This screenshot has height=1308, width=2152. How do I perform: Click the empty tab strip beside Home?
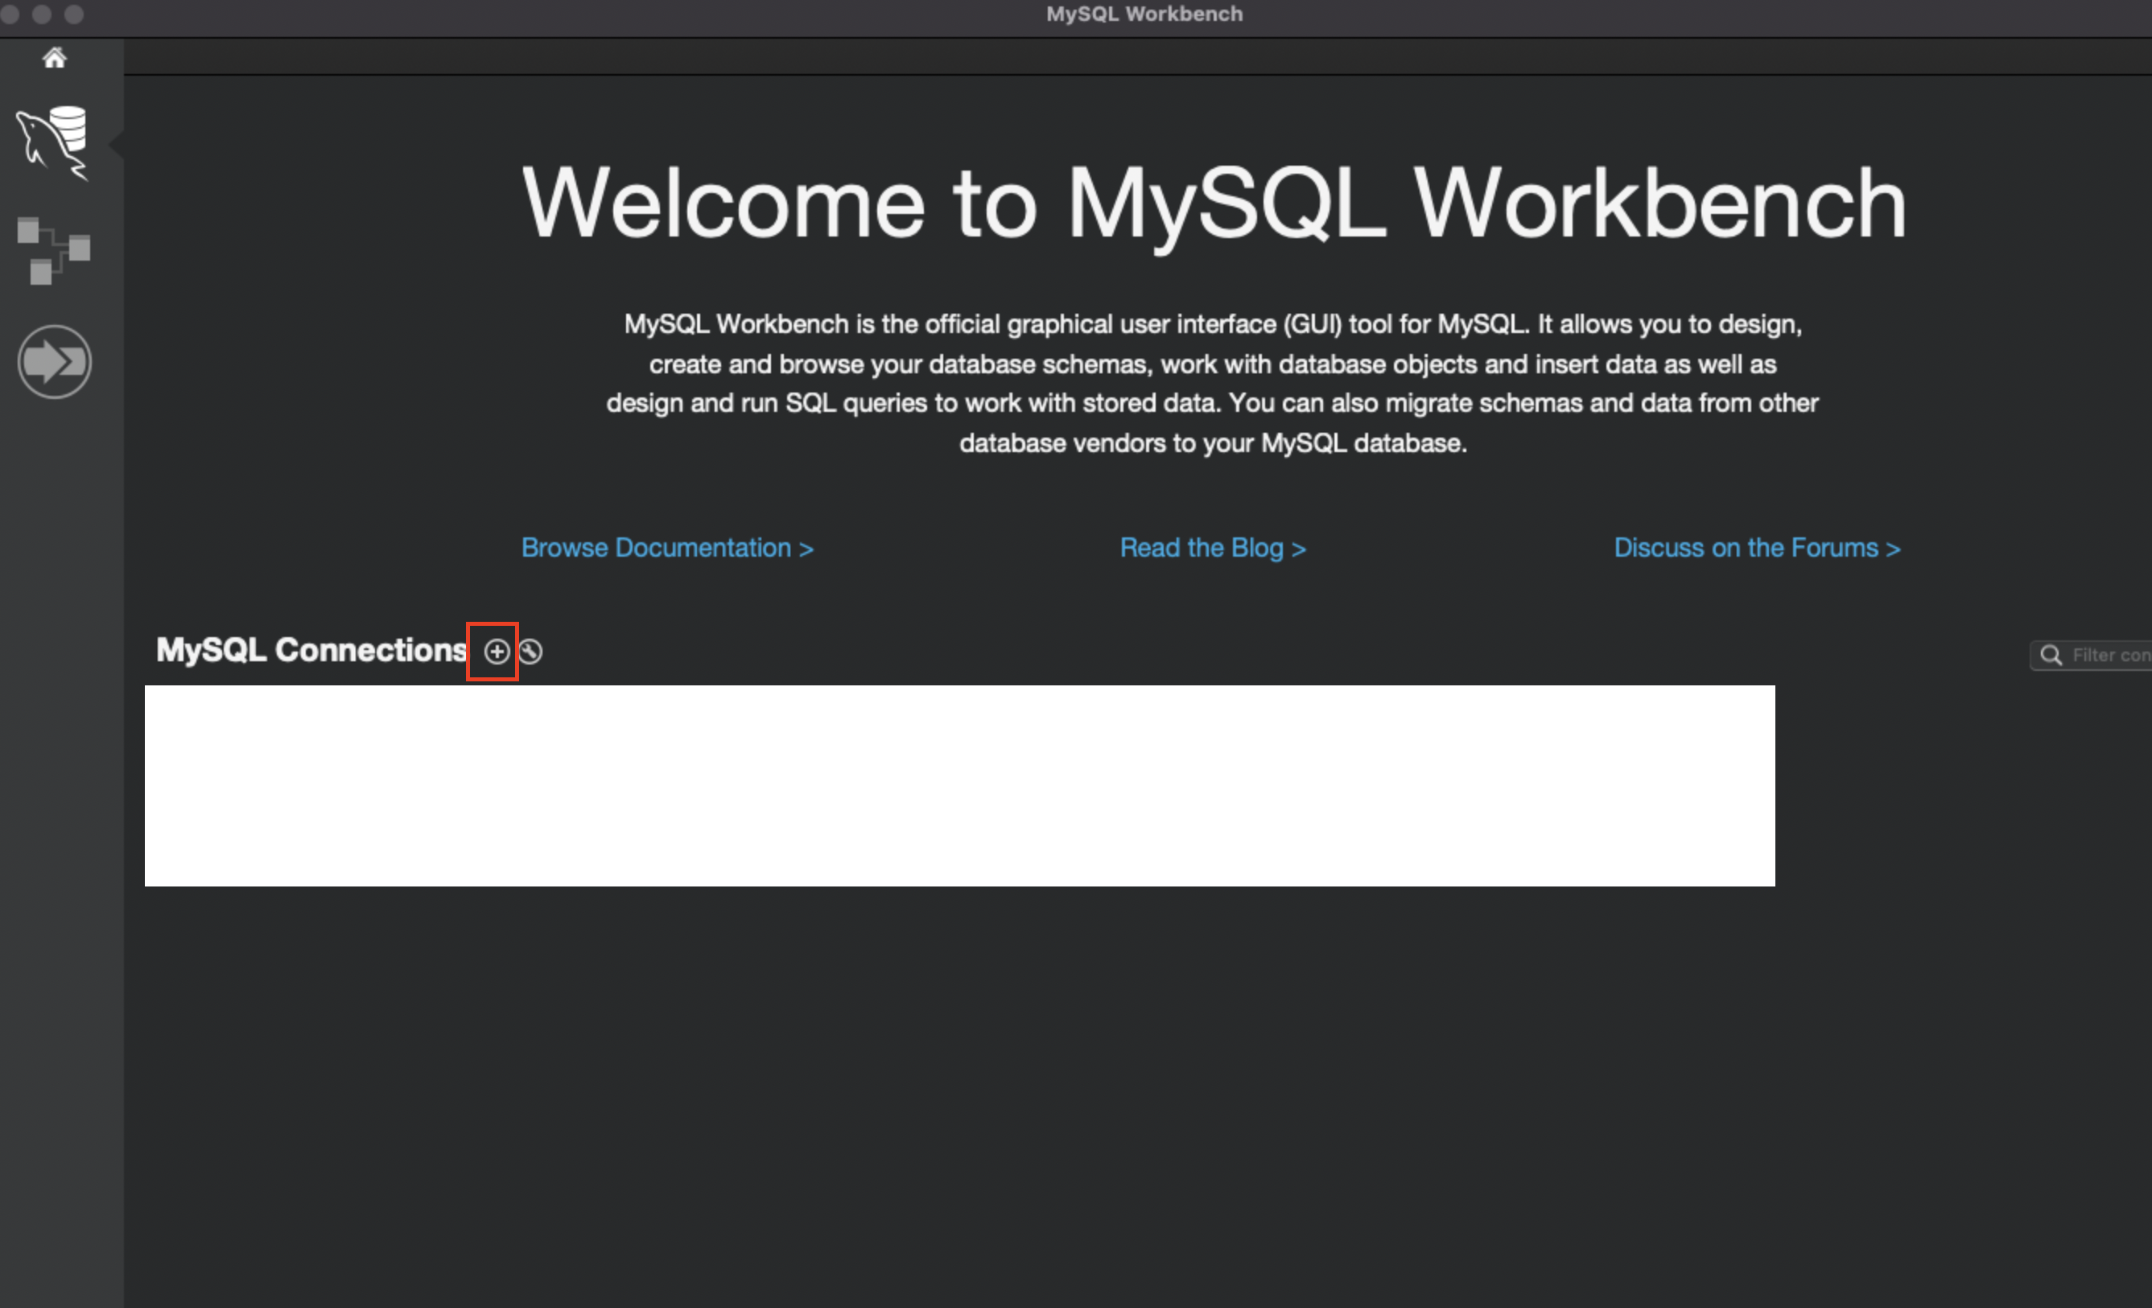tap(1136, 58)
